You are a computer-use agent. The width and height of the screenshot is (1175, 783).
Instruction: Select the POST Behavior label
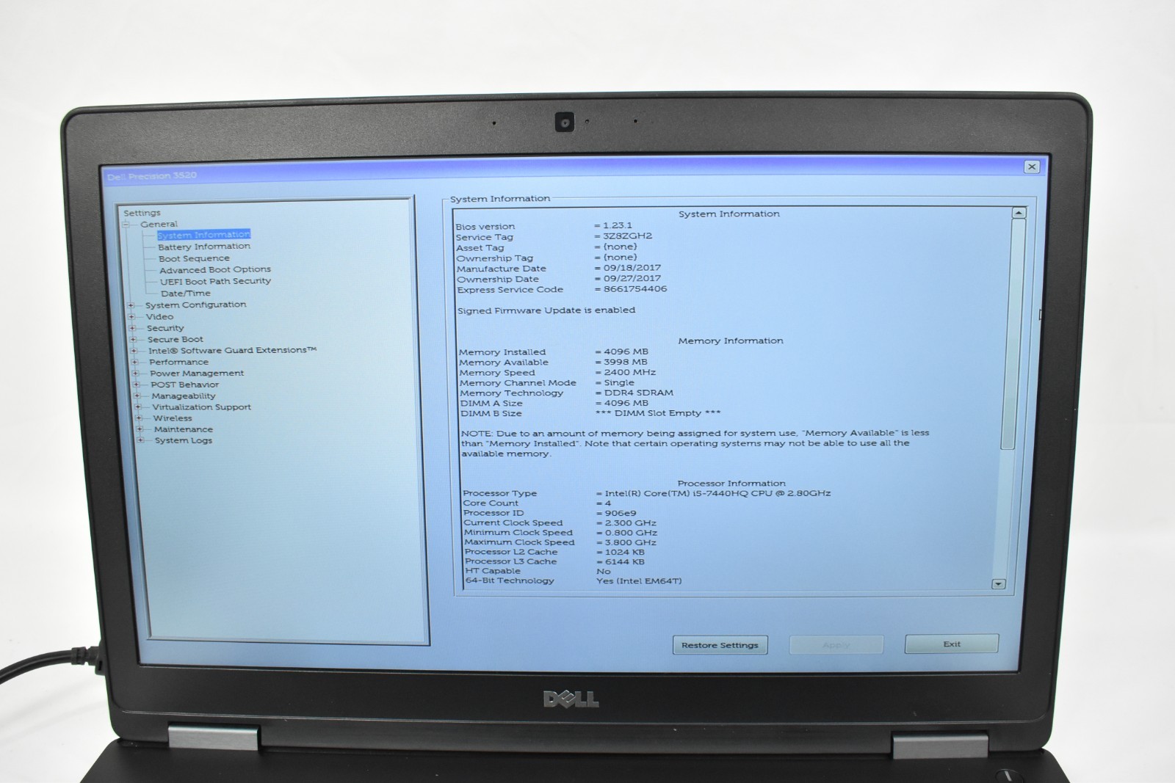tap(184, 385)
